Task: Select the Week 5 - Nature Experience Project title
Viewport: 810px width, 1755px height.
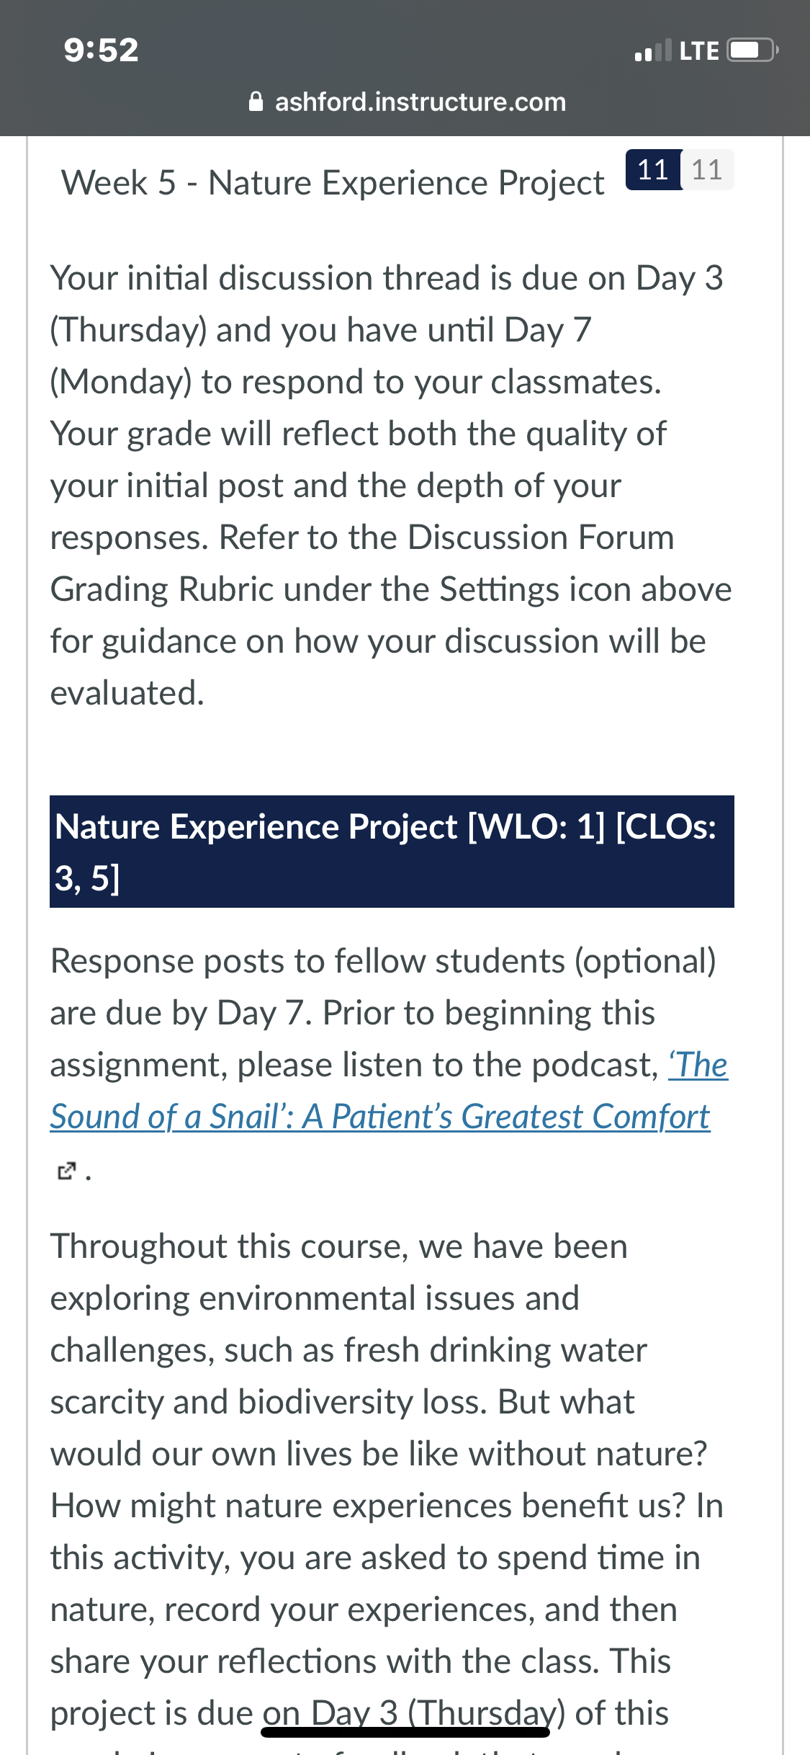Action: [333, 182]
